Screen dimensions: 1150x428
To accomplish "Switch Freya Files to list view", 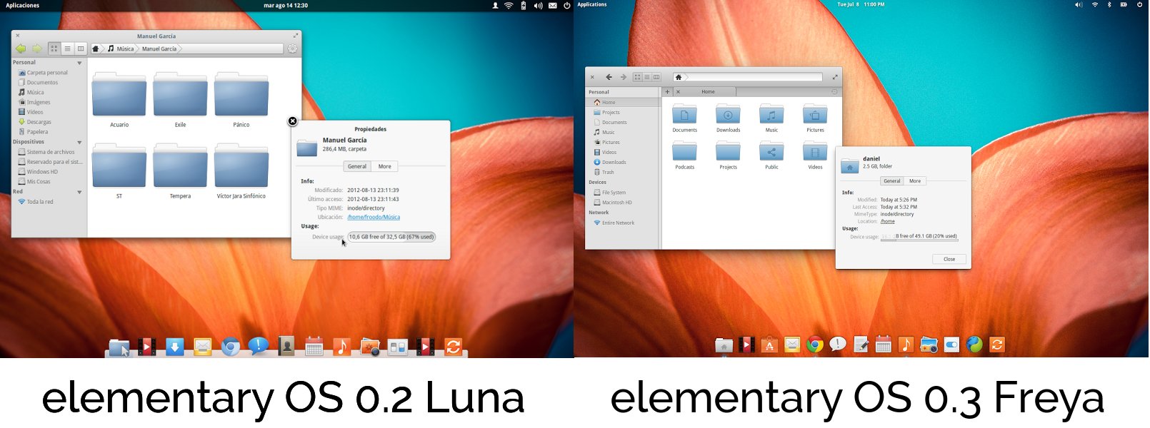I will 647,77.
